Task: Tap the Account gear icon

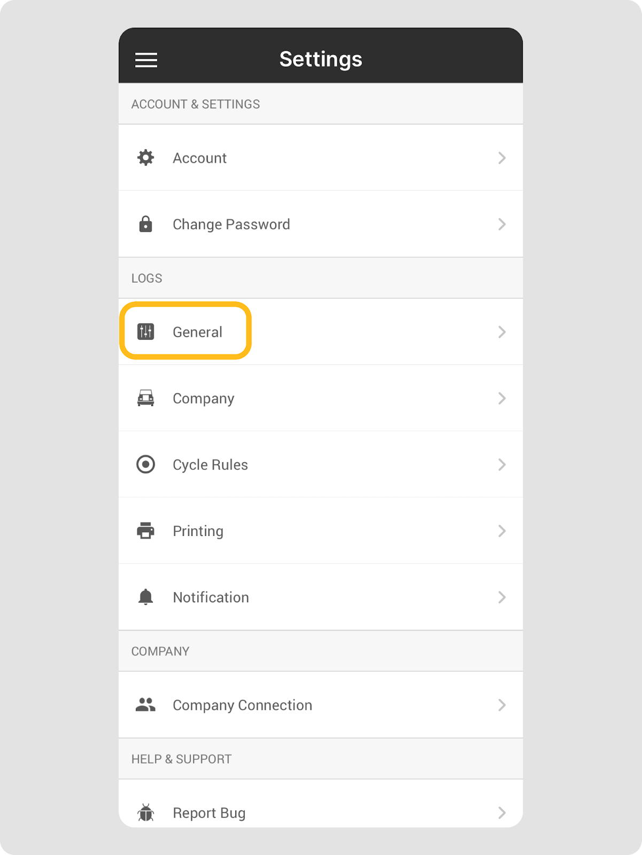Action: coord(145,158)
